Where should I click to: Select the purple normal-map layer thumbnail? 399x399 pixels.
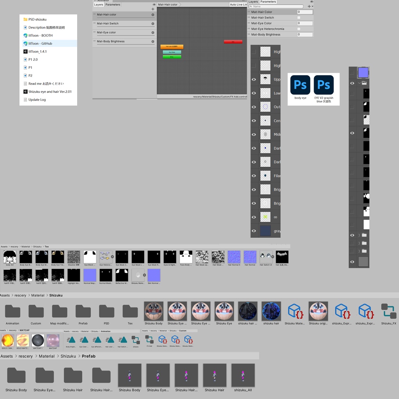click(363, 72)
